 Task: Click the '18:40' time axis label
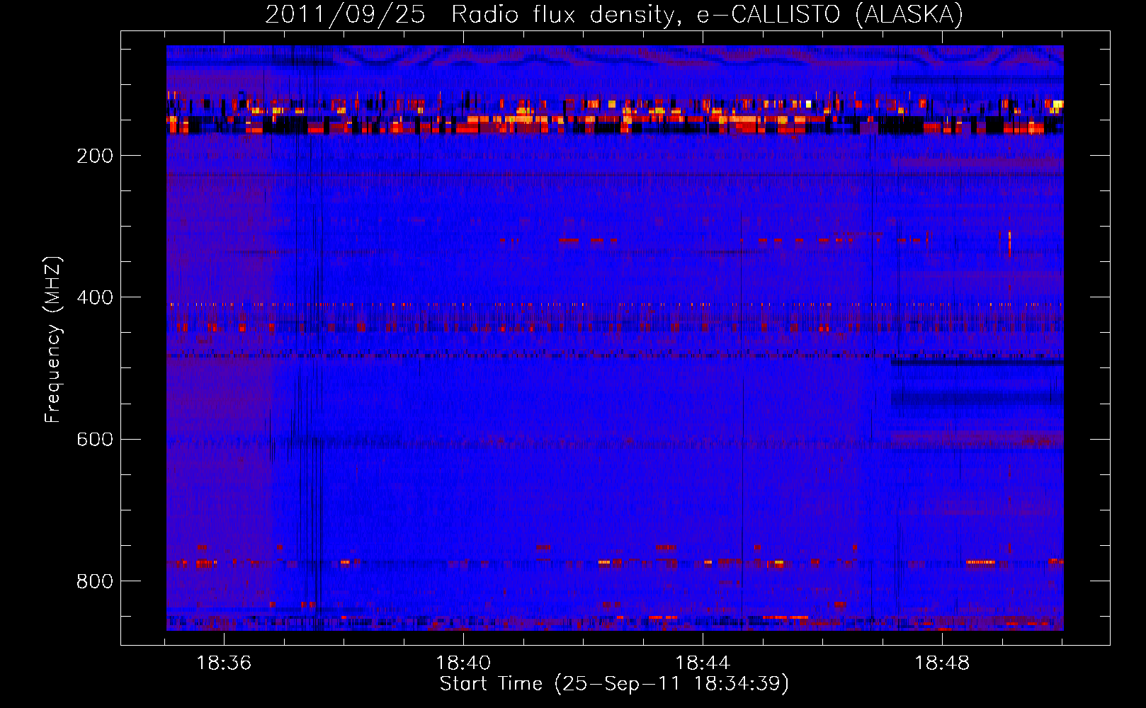click(x=463, y=663)
